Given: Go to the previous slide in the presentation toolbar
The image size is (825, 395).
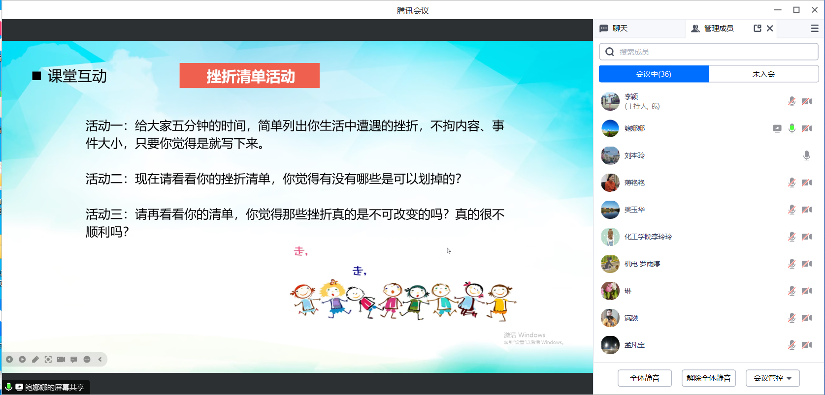Looking at the screenshot, I should tap(9, 360).
